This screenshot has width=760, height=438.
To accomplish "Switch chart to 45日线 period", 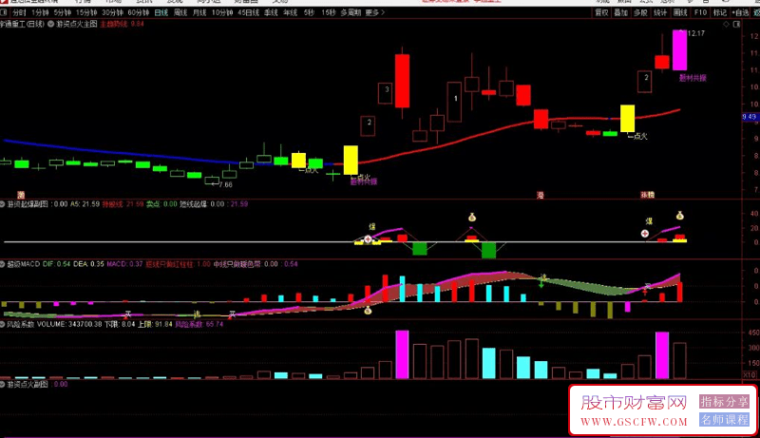I will [248, 12].
